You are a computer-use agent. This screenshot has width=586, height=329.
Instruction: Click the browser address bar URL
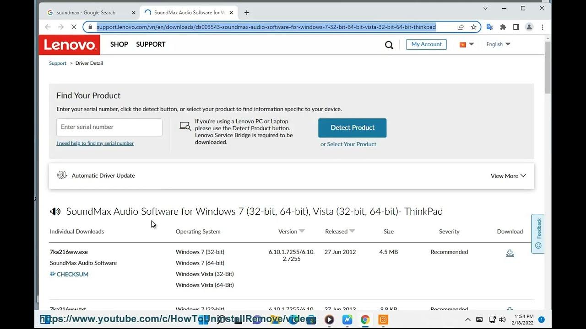point(266,27)
